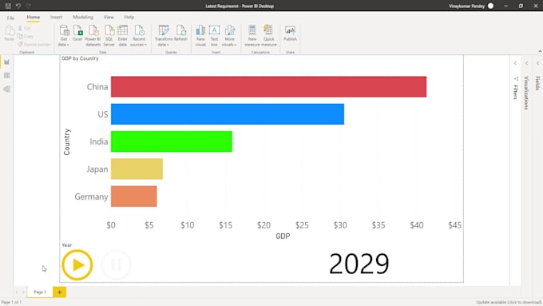Redo the last action
543x306 pixels.
(x=29, y=6)
